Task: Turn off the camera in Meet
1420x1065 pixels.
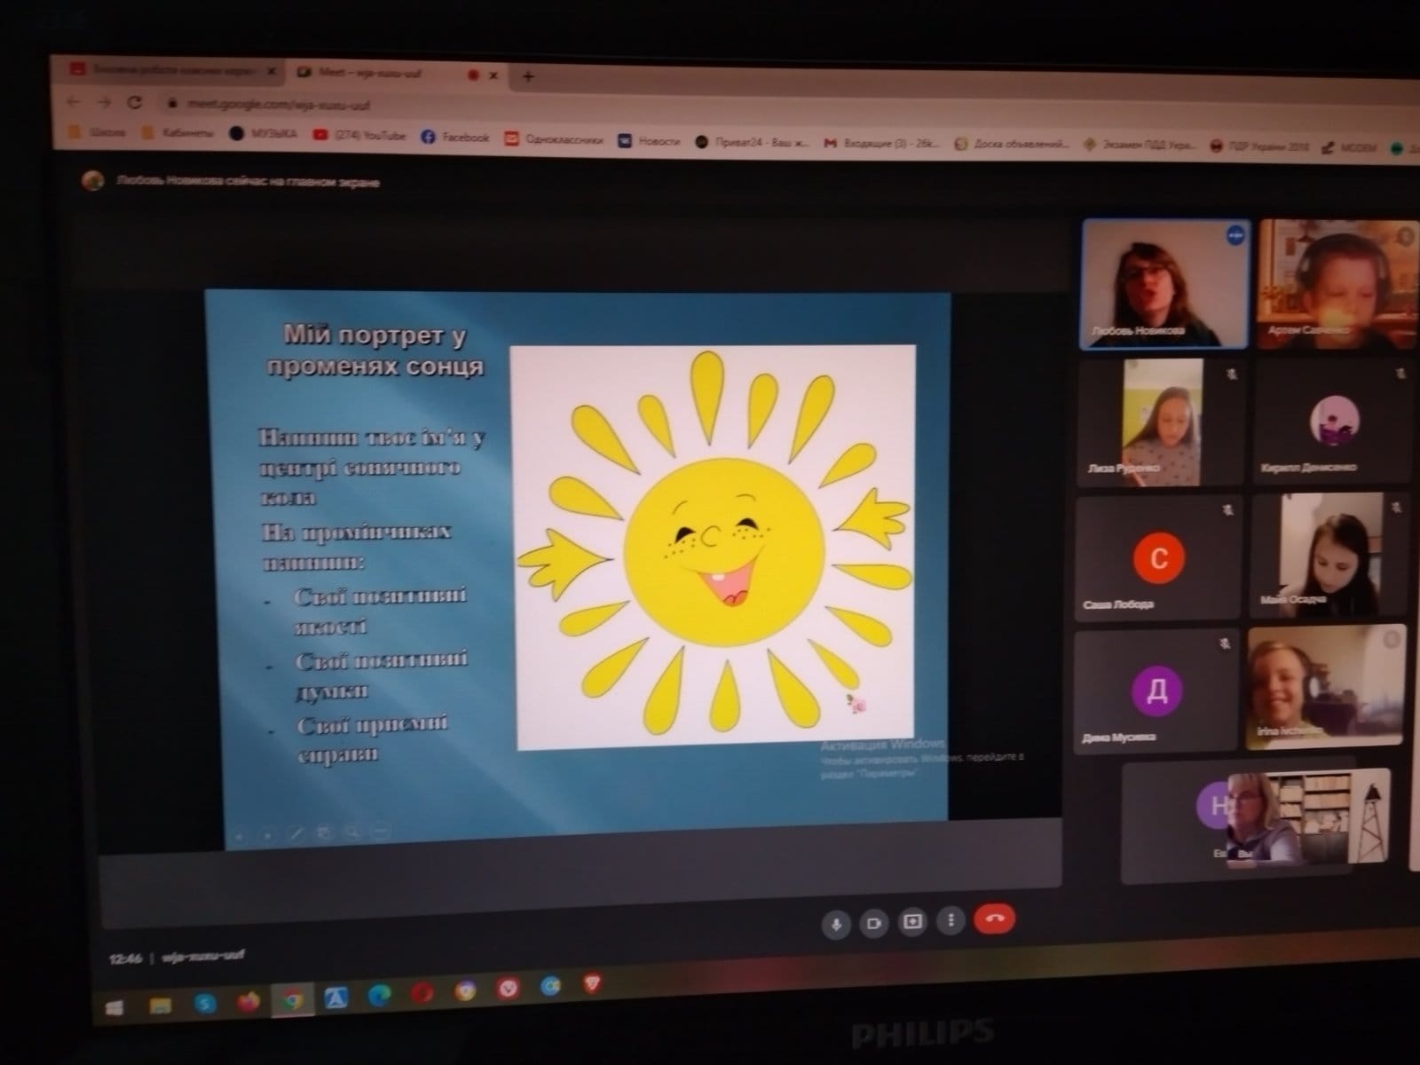Action: point(874,923)
